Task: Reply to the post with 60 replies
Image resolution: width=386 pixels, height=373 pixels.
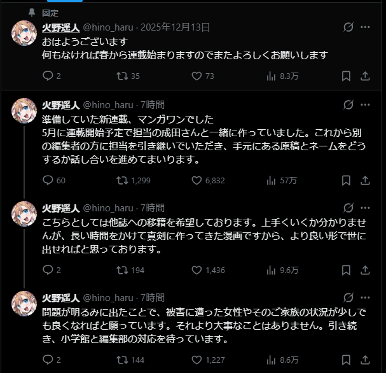Action: click(x=47, y=180)
